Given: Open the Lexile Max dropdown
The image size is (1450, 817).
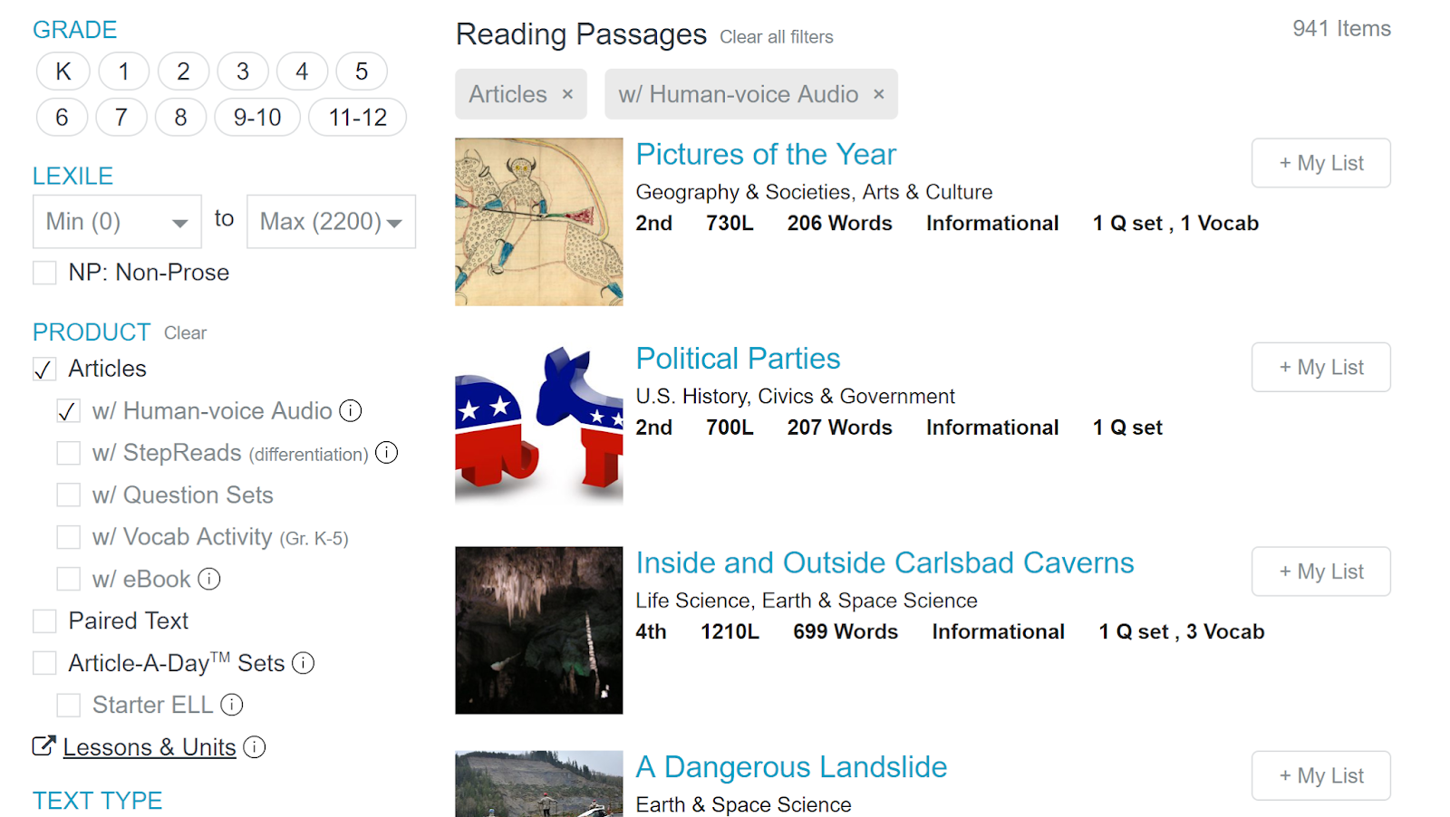Looking at the screenshot, I should (x=331, y=222).
